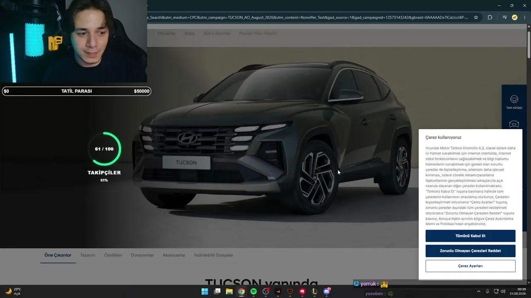The height and width of the screenshot is (298, 531).
Task: Open the orange arrow app on the taskbar
Action: [278, 291]
